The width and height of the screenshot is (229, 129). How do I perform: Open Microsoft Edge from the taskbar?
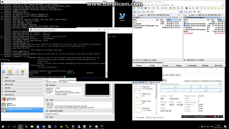tap(55, 126)
